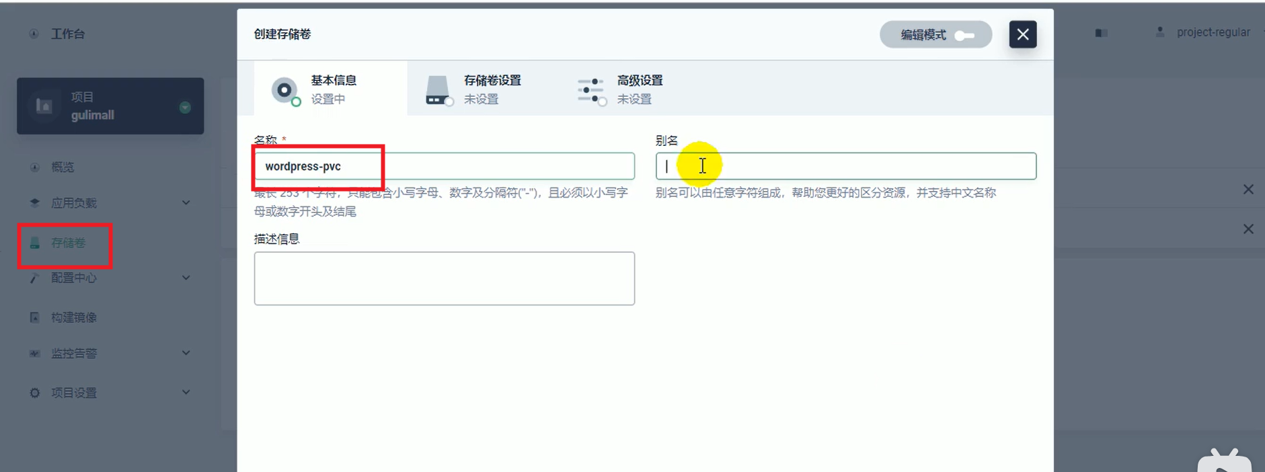Focus the 描述信息 text area
1265x472 pixels.
tap(444, 278)
